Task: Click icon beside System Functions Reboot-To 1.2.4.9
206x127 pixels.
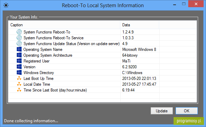Action: pos(19,32)
